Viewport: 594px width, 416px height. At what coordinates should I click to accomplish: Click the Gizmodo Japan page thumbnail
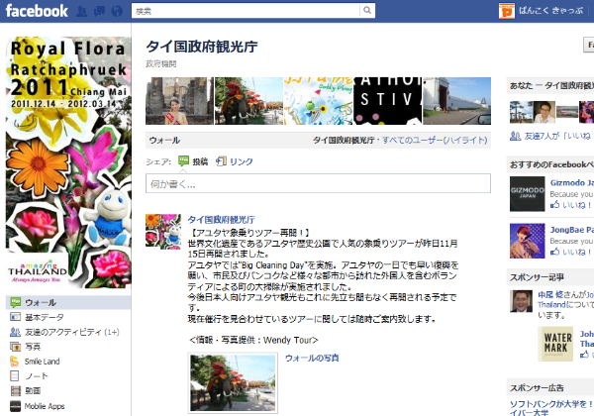pos(528,194)
